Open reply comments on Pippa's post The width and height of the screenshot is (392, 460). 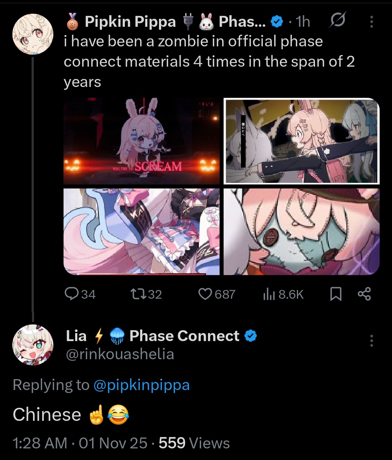pyautogui.click(x=80, y=294)
